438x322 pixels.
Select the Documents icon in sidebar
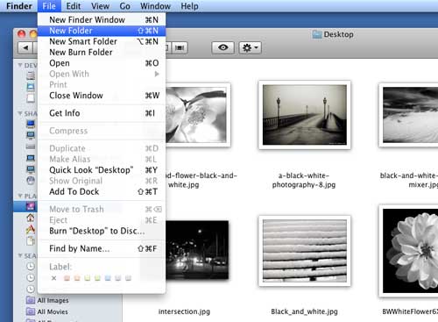[x=31, y=240]
